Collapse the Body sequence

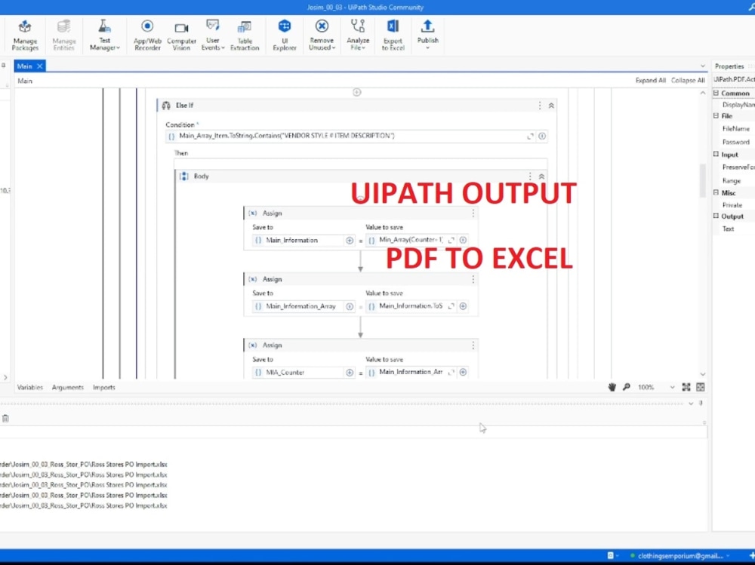[541, 177]
